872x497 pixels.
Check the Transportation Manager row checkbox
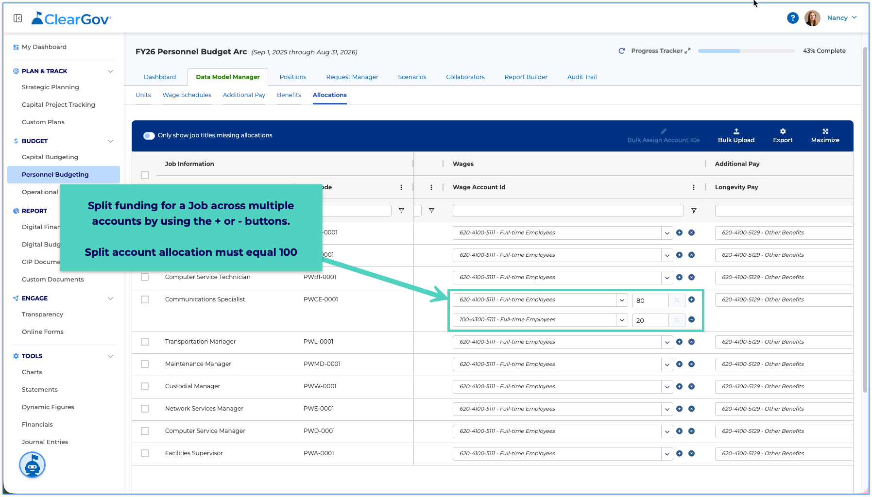click(145, 342)
